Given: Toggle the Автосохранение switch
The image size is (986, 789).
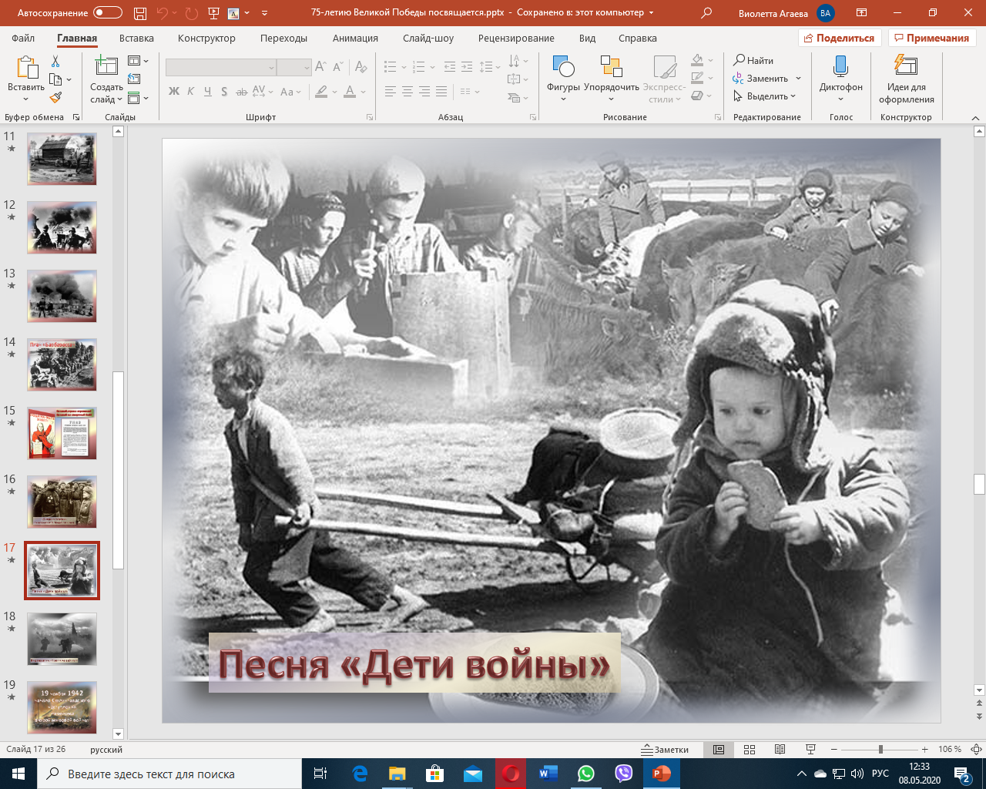Looking at the screenshot, I should click(108, 13).
